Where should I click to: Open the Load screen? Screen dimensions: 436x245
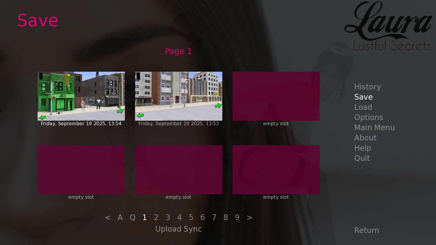coord(363,107)
